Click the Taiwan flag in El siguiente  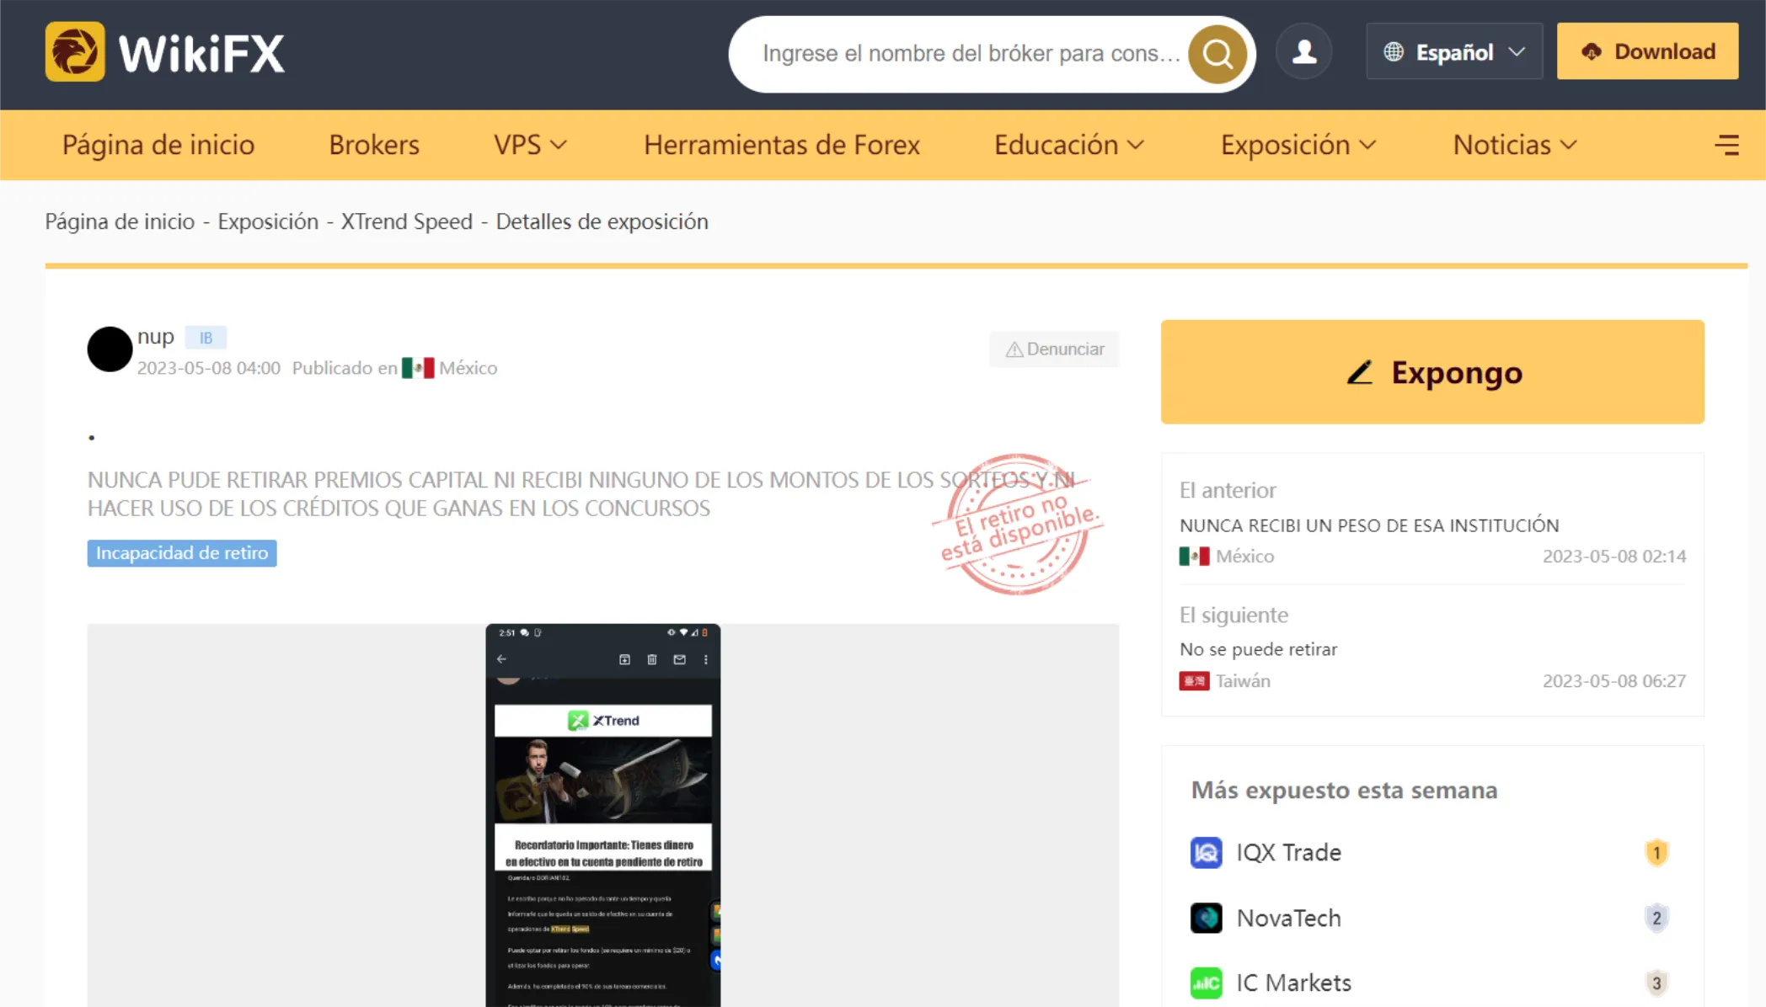[x=1194, y=681]
